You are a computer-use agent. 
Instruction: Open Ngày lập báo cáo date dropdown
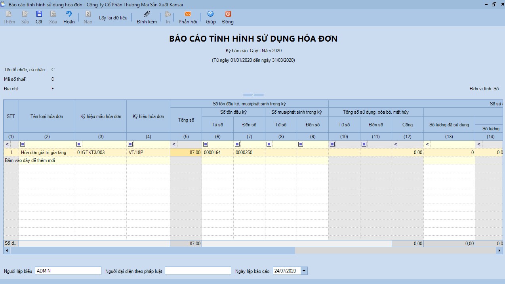pyautogui.click(x=304, y=271)
